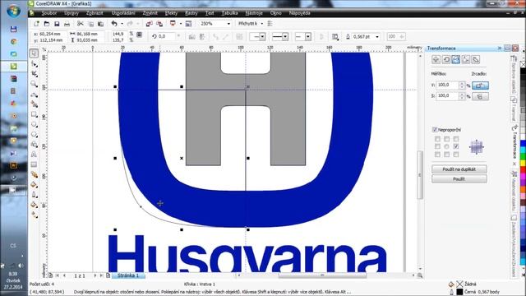Open Skew tab in Transformace docker

click(x=476, y=59)
